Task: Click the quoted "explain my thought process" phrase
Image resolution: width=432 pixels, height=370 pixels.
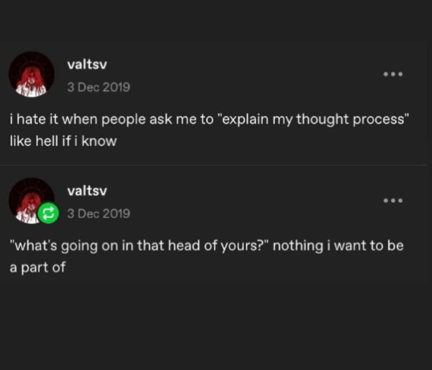Action: (314, 119)
